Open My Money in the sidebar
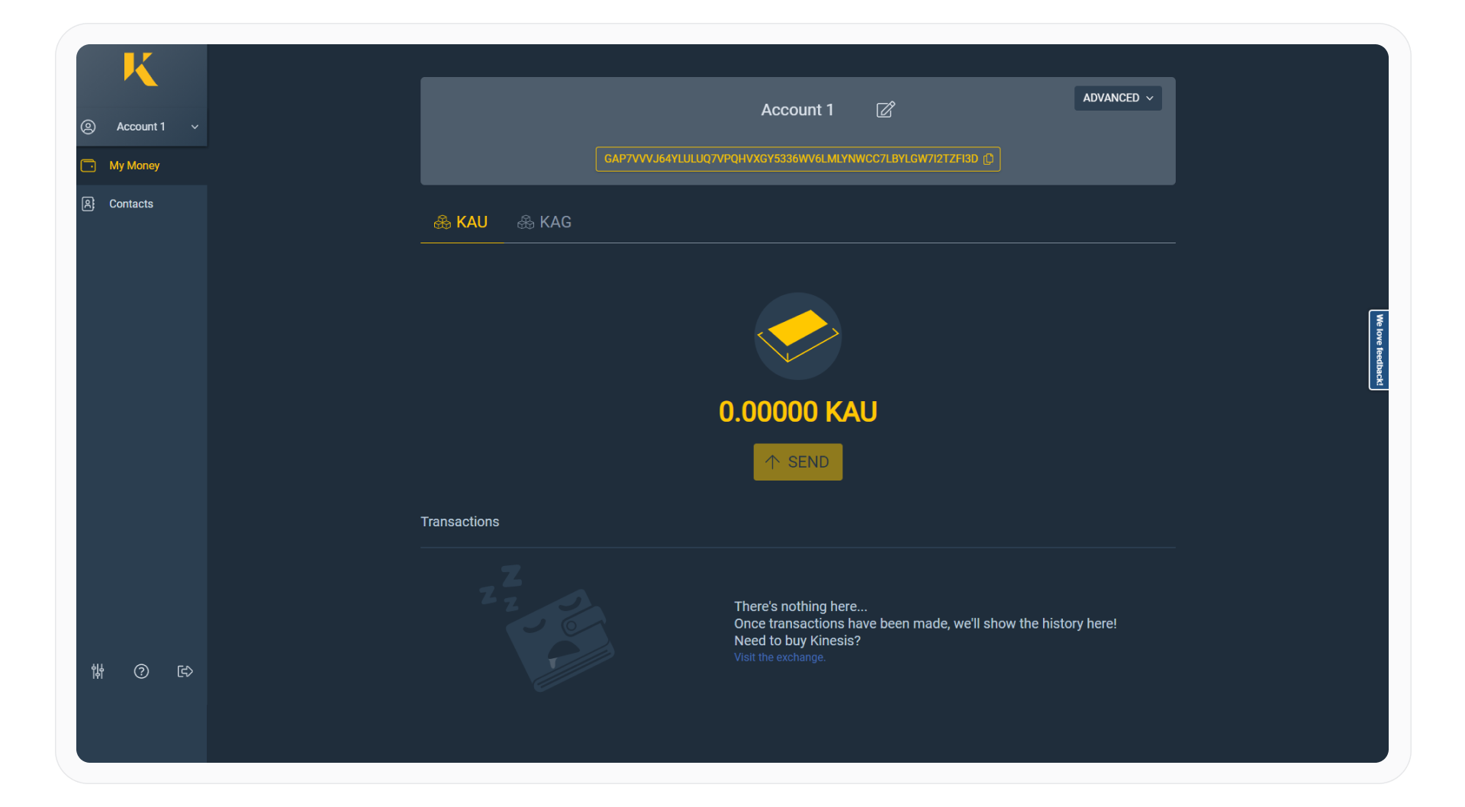 [x=134, y=166]
